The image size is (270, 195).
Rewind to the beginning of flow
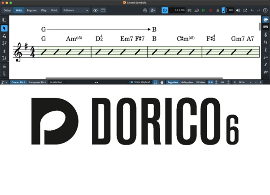pyautogui.click(x=189, y=10)
